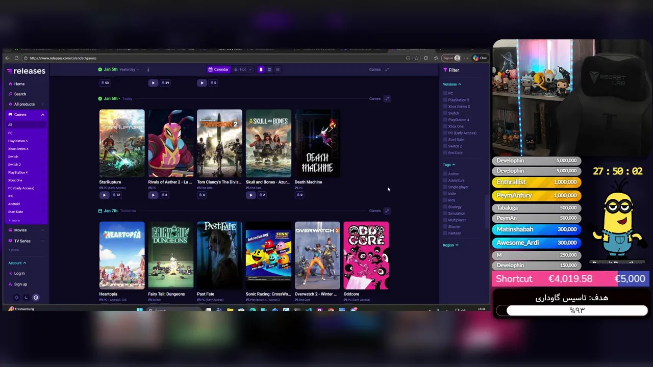Open Windows Start menu
The image size is (653, 367).
(139, 310)
